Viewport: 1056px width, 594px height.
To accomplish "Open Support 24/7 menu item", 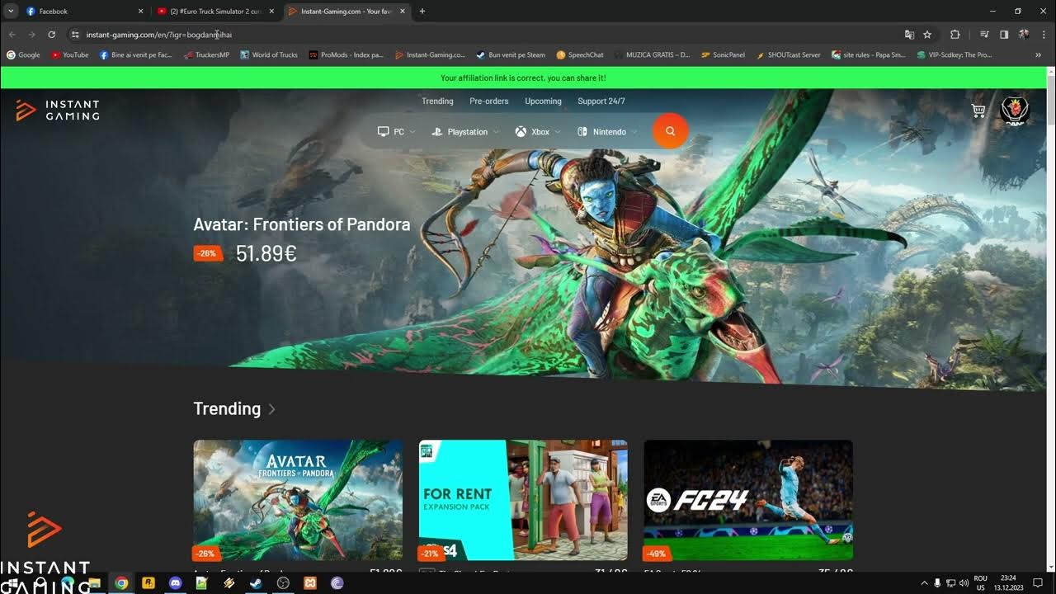I will [601, 101].
